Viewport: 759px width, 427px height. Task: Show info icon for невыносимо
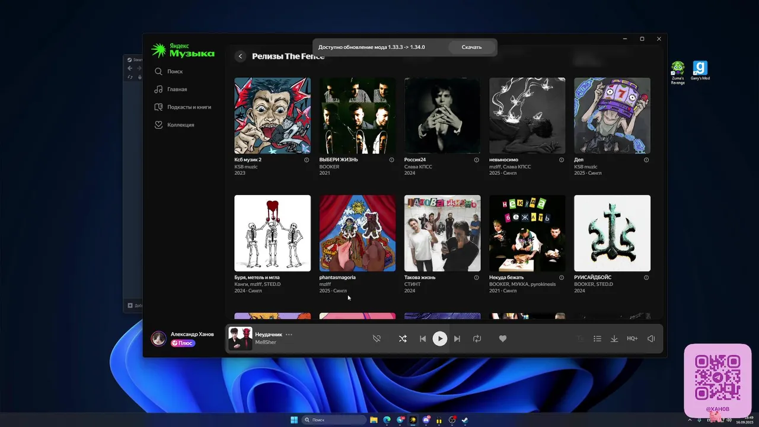click(x=561, y=160)
